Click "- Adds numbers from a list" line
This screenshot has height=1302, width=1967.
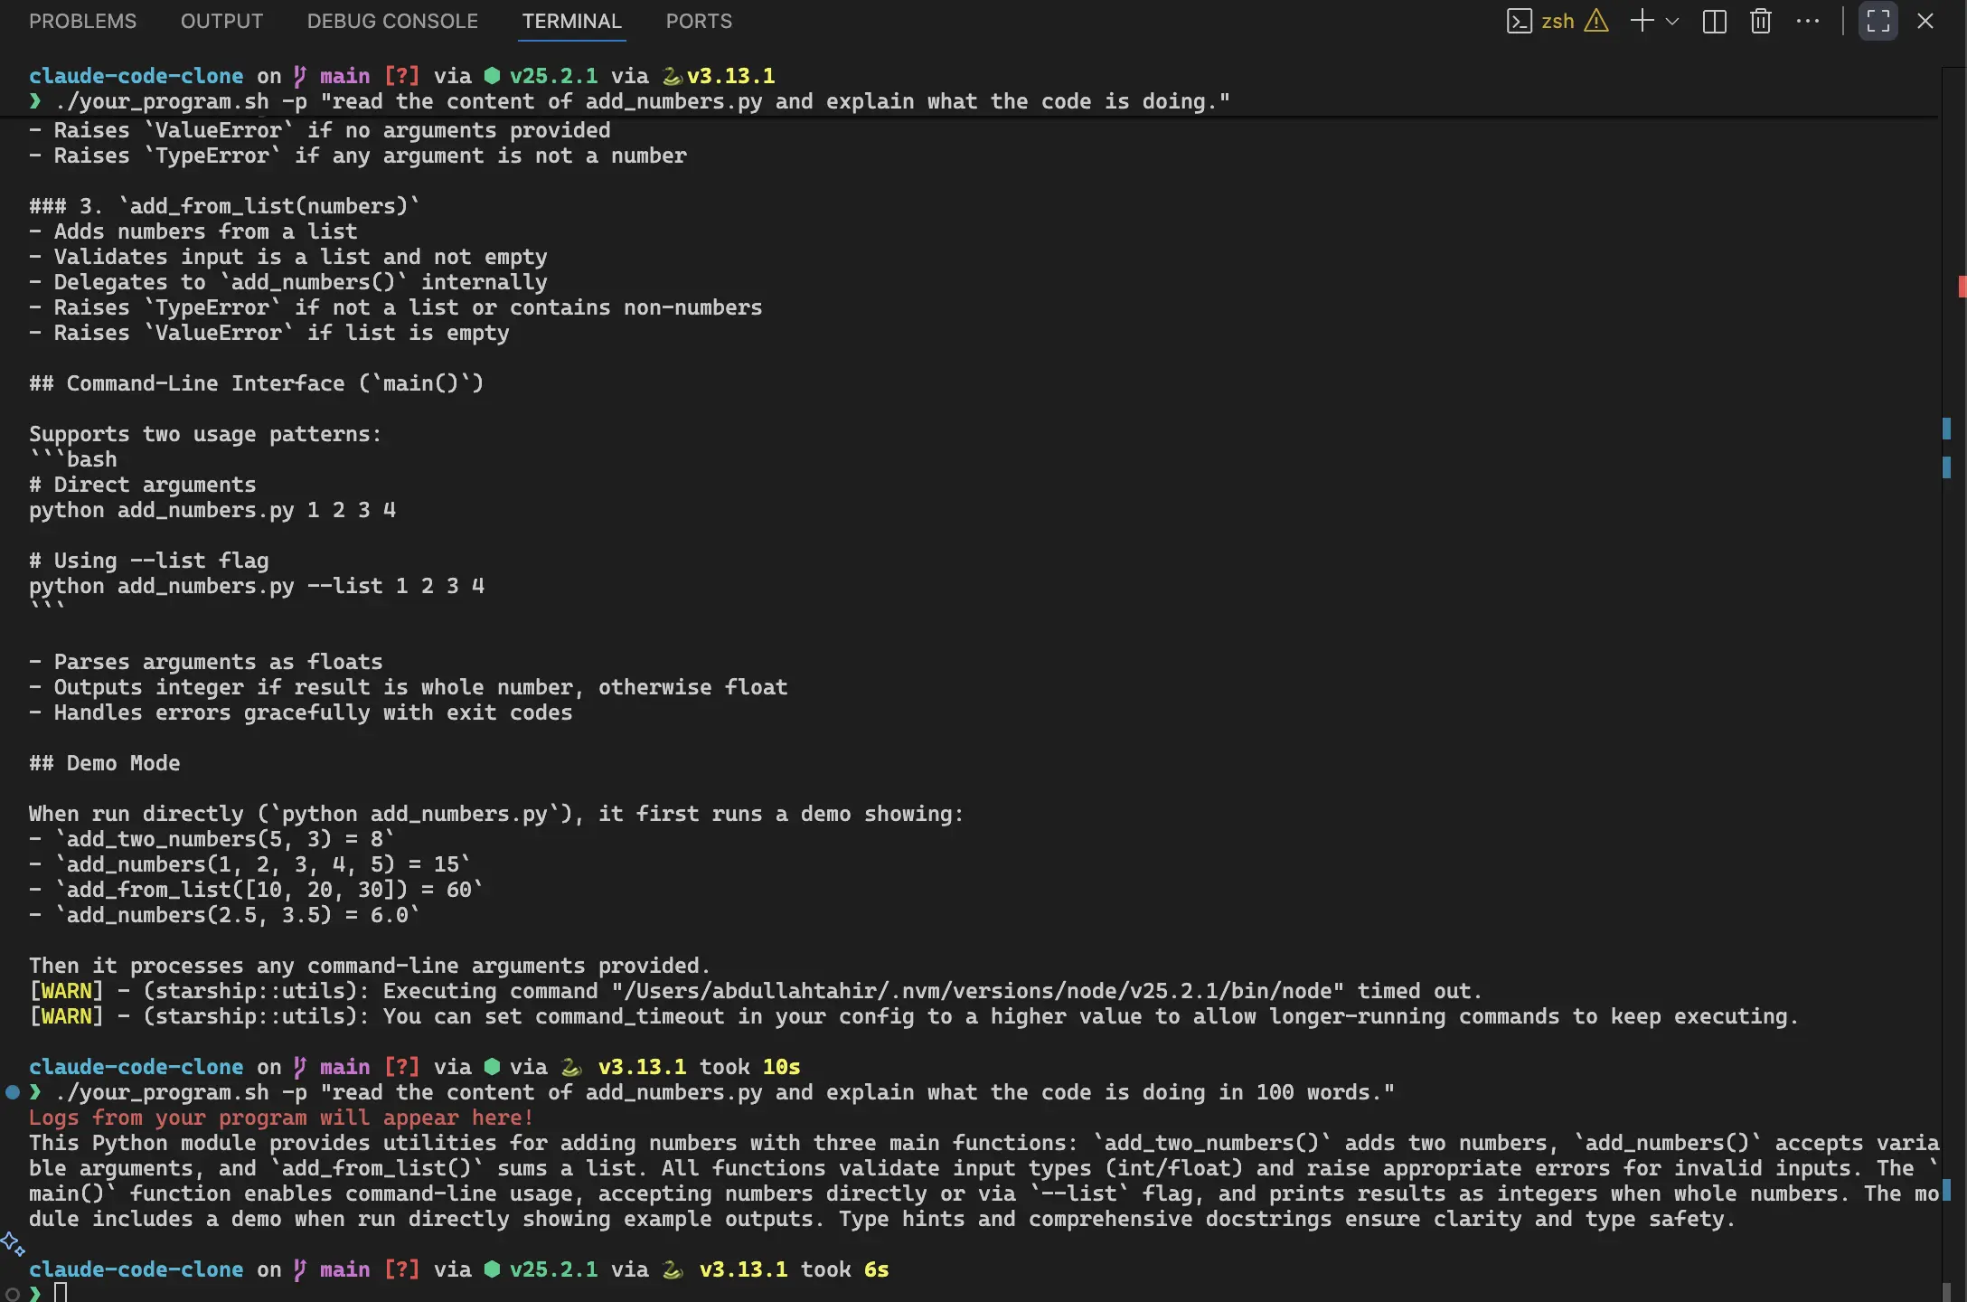[x=193, y=231]
